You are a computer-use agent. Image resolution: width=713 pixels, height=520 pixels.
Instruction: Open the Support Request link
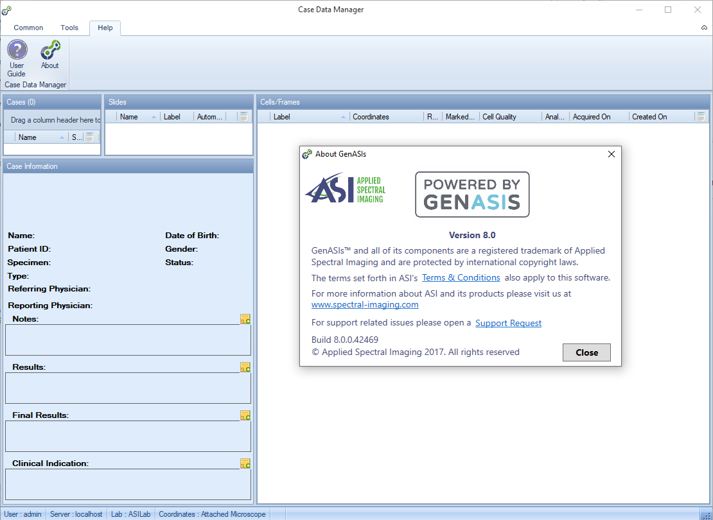coord(508,323)
